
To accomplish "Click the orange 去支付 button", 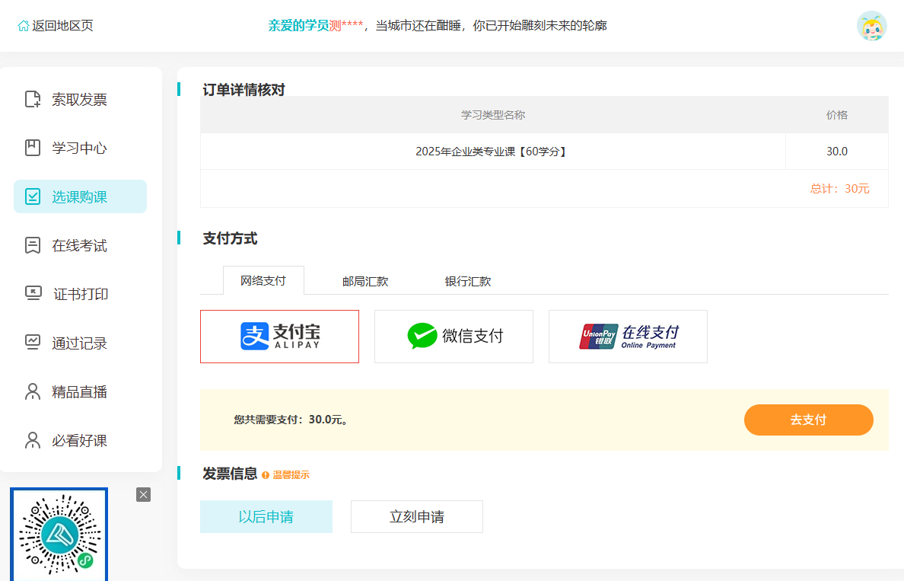I will point(808,420).
